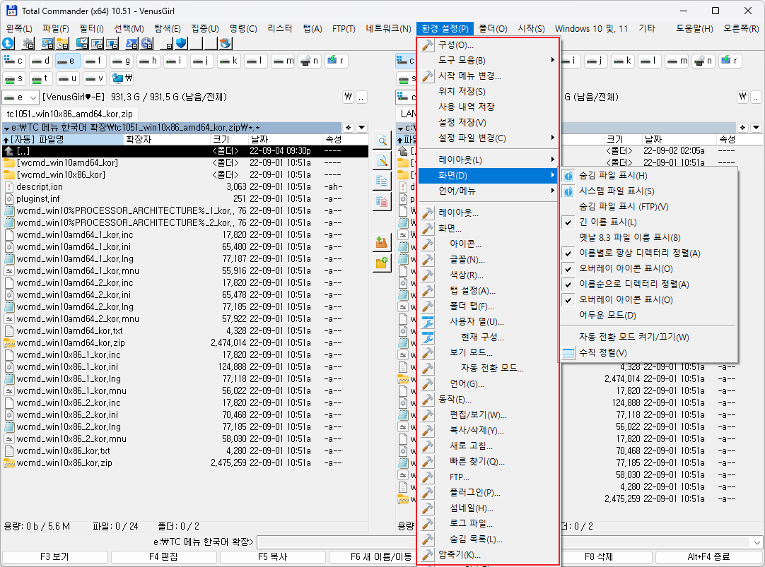Uncheck 긴 이름 표시(L)

point(648,222)
